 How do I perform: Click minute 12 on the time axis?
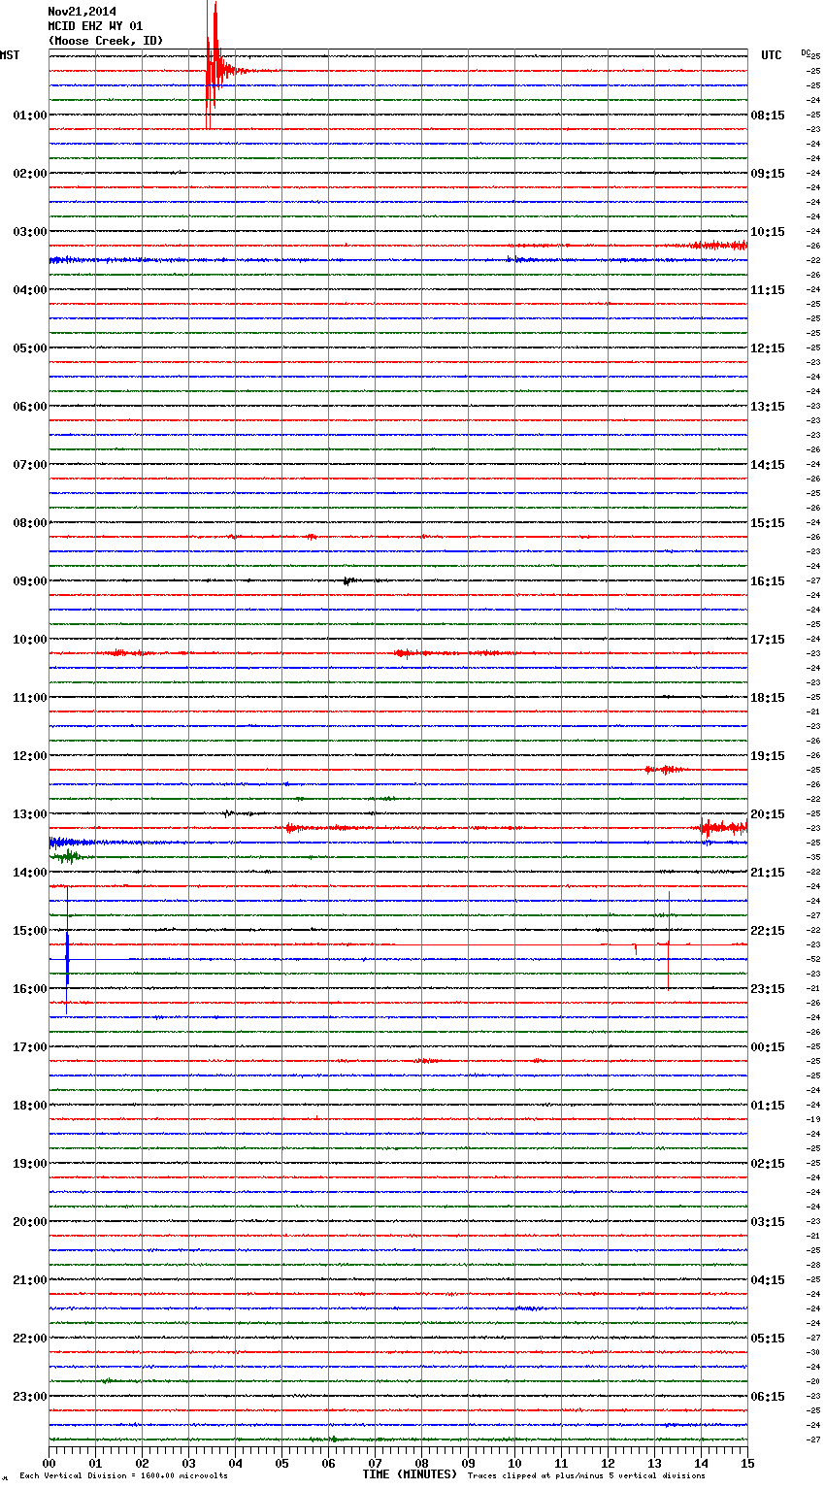608,1462
